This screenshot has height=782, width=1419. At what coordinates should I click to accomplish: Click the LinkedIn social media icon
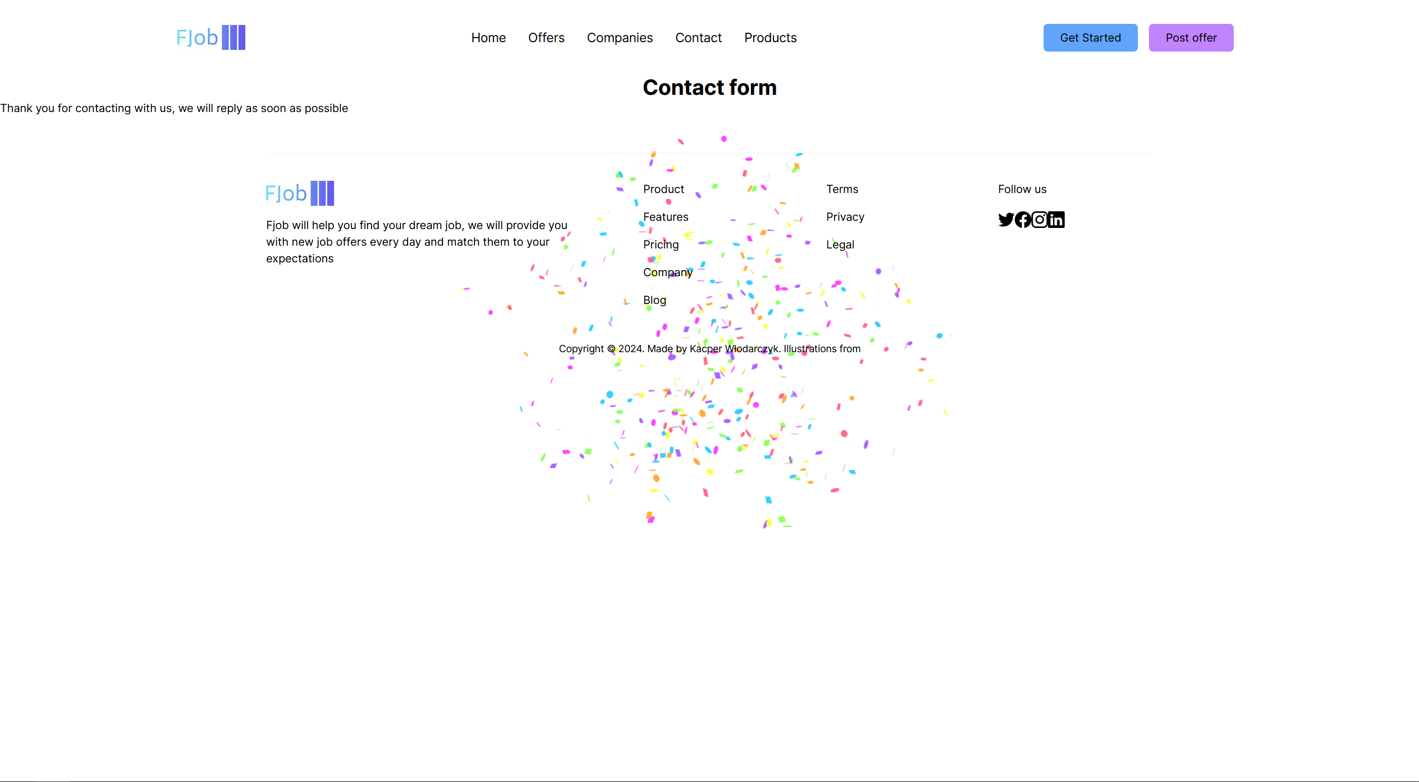pos(1056,219)
